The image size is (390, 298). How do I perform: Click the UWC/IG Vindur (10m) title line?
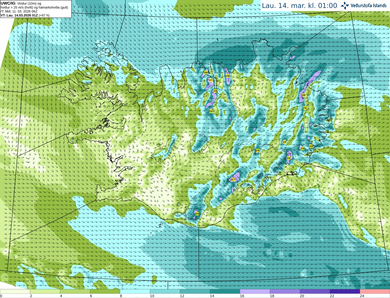coord(21,3)
